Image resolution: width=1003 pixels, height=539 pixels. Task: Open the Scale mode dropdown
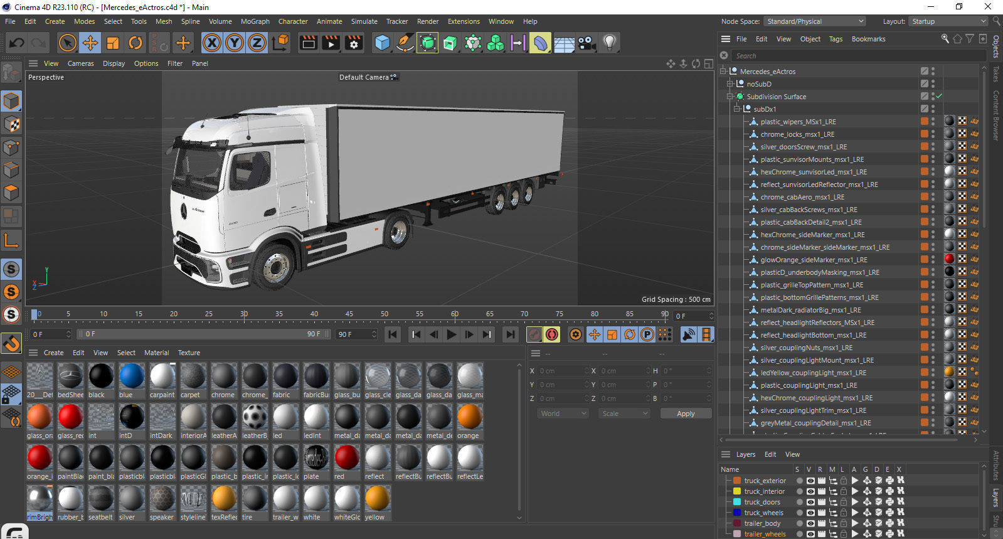[x=624, y=414]
